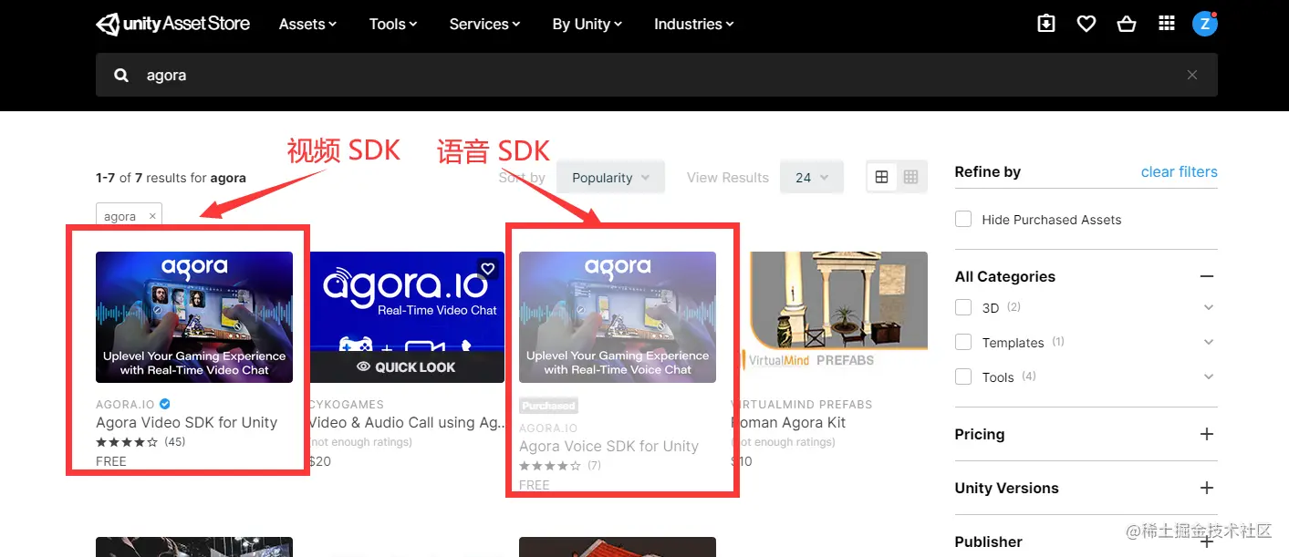Image resolution: width=1289 pixels, height=557 pixels.
Task: Clear the search field with X icon
Action: click(1192, 75)
